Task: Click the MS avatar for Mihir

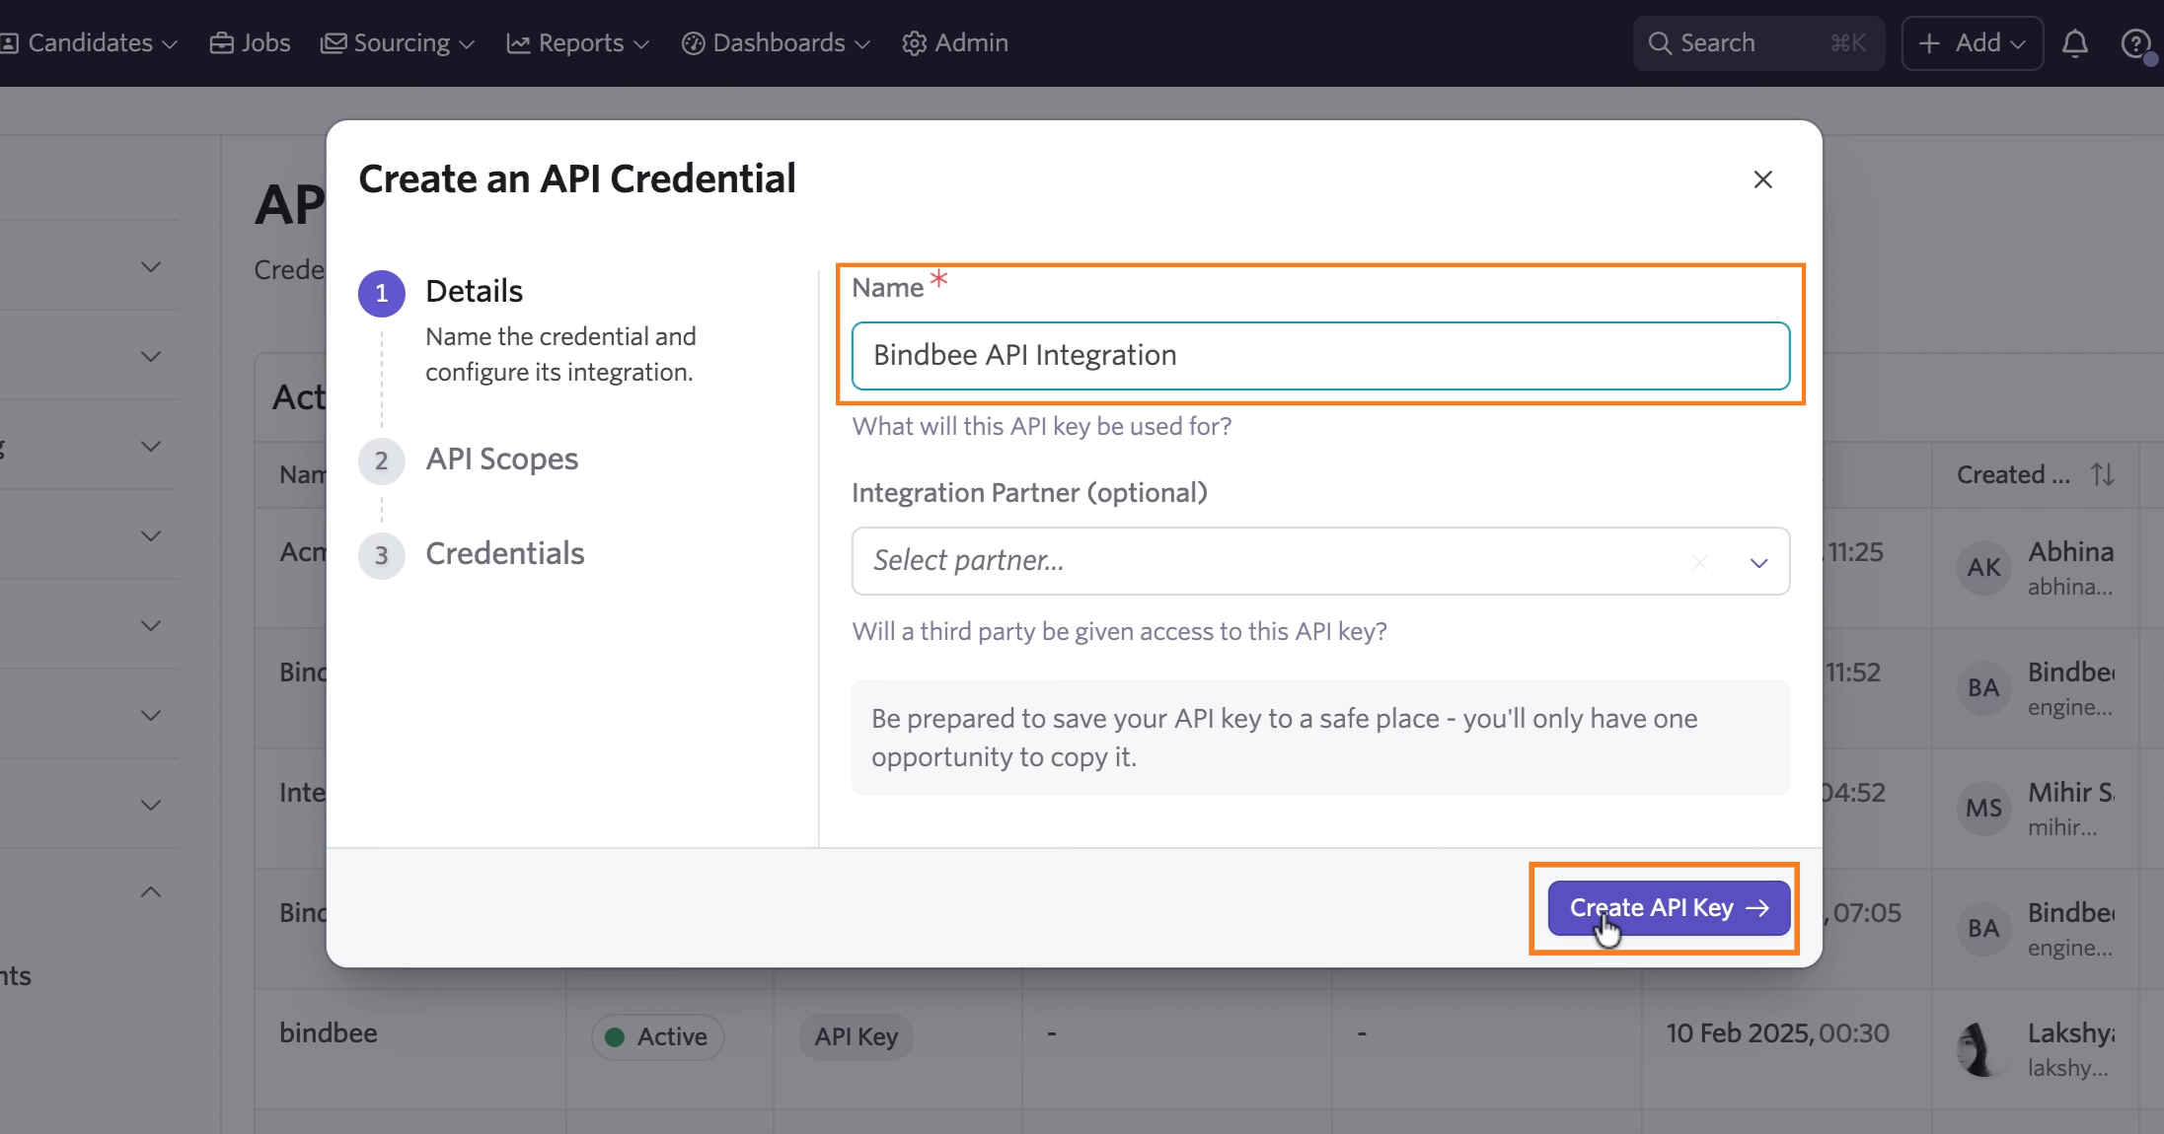Action: tap(1983, 809)
